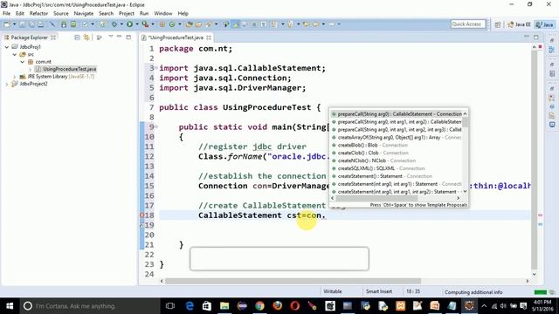Maximize the Package Explorer view
559x314 pixels.
(x=128, y=37)
